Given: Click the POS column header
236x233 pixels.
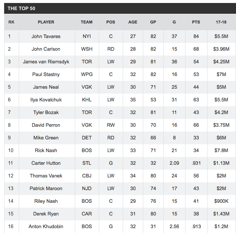Looking at the screenshot, I should [x=111, y=22].
